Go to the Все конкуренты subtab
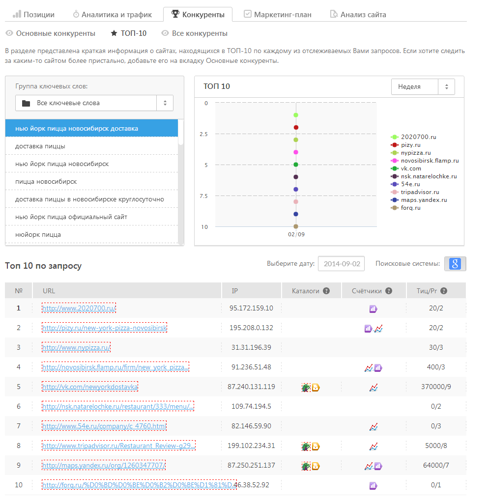This screenshot has height=503, width=488. (x=195, y=33)
